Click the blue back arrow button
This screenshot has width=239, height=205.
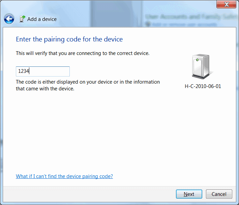click(9, 19)
